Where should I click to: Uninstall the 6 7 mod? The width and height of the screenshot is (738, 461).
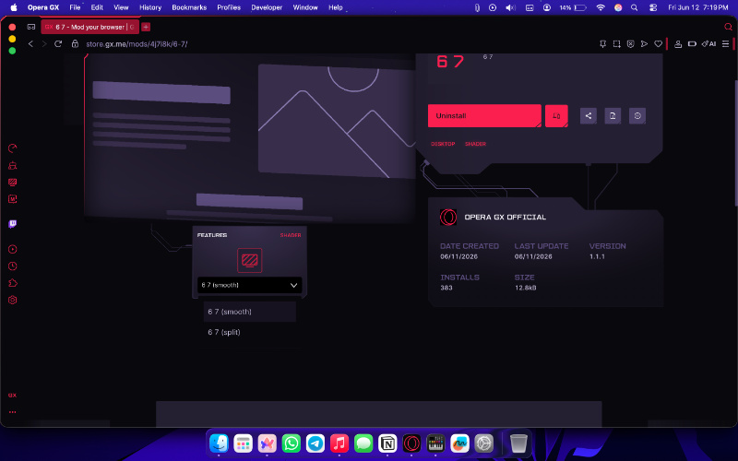coord(484,116)
